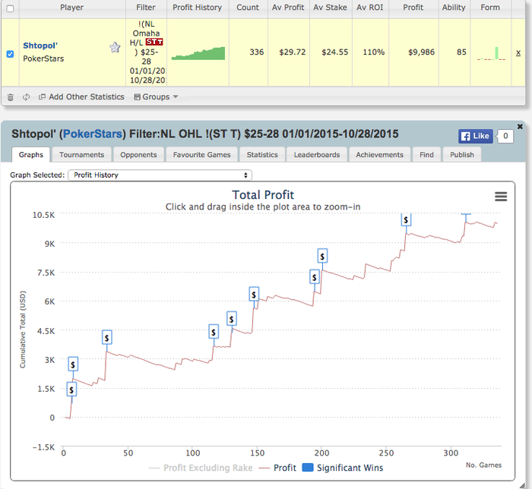Sort by the Filter column header
532x489 pixels.
point(146,8)
